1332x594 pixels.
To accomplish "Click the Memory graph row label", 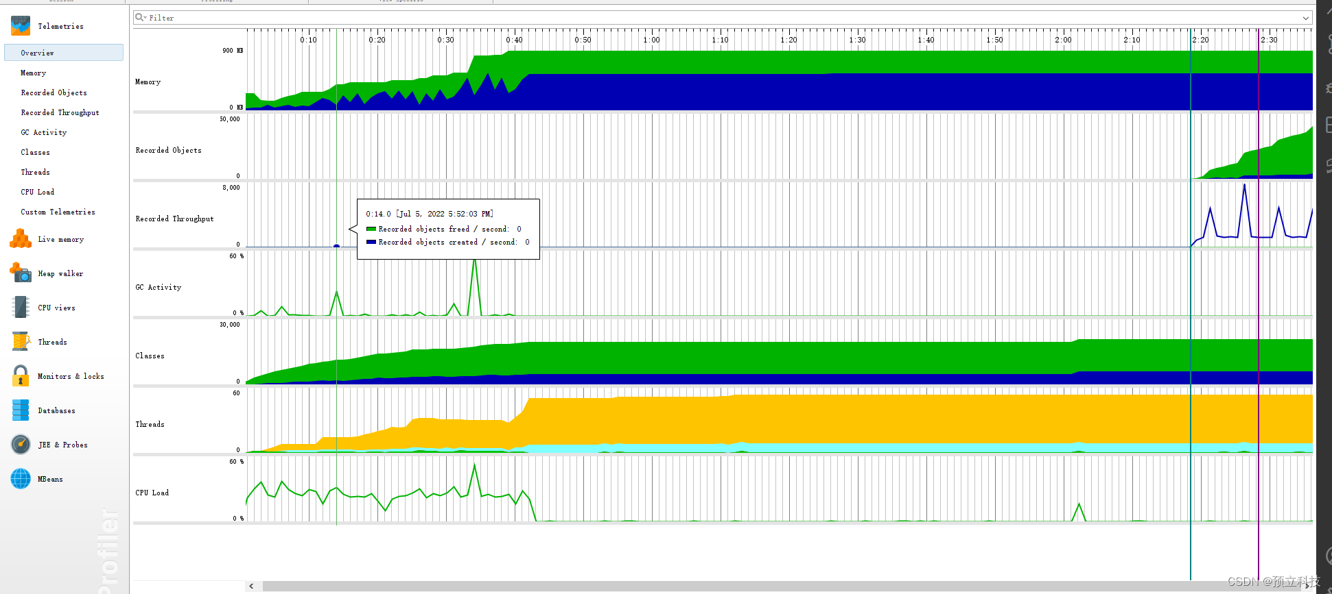I will [148, 82].
